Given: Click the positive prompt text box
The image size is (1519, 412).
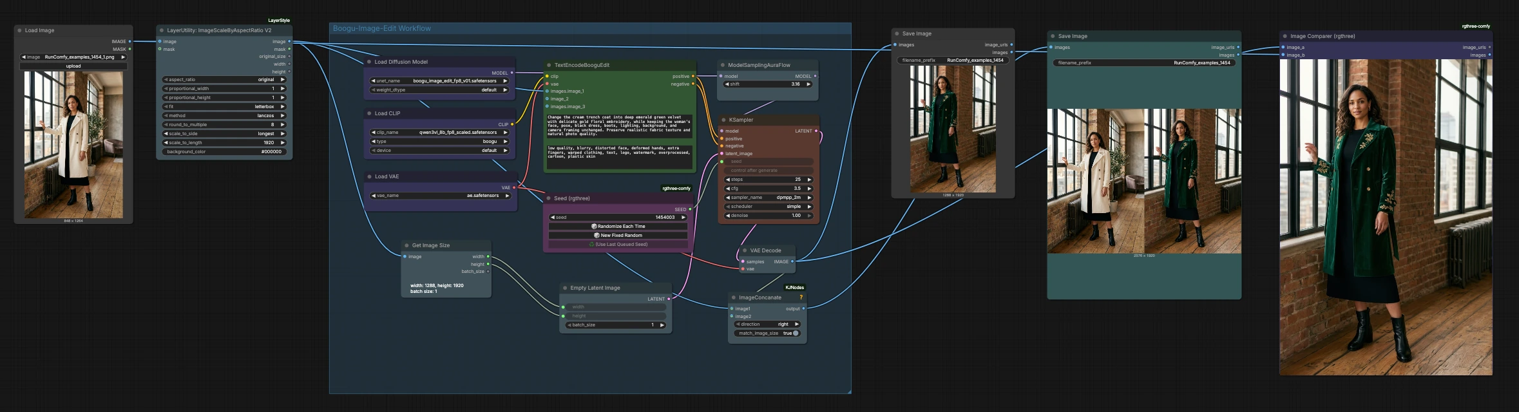Looking at the screenshot, I should coord(619,127).
